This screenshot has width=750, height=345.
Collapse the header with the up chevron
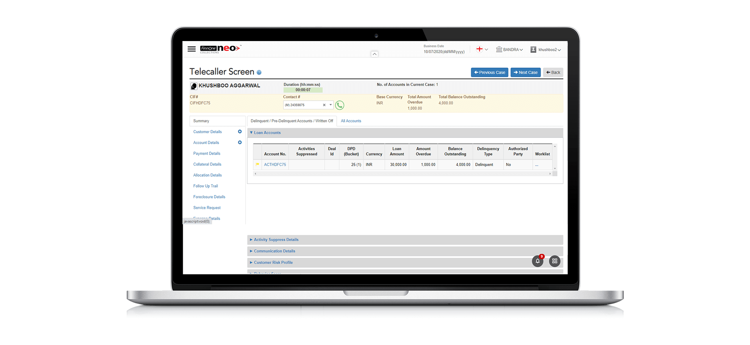374,54
